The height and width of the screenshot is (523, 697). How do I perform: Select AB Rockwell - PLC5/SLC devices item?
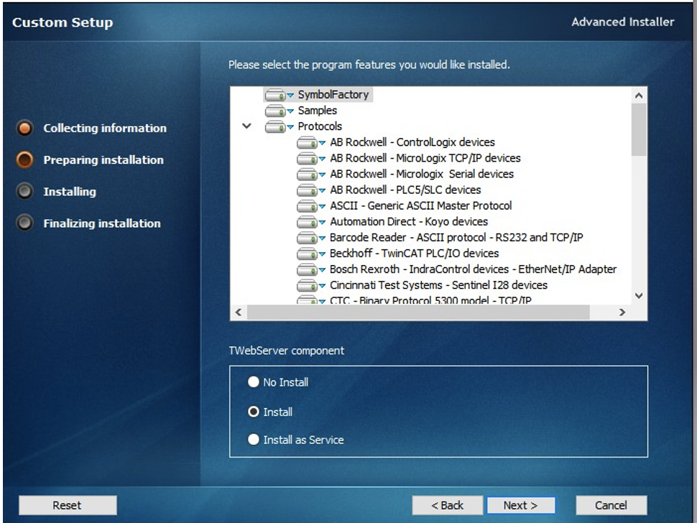tap(405, 190)
